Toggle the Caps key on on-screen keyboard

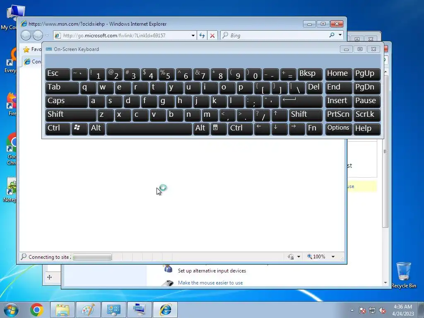67,102
